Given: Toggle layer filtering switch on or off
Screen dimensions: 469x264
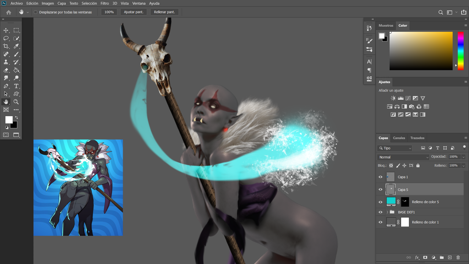Looking at the screenshot, I should click(464, 147).
